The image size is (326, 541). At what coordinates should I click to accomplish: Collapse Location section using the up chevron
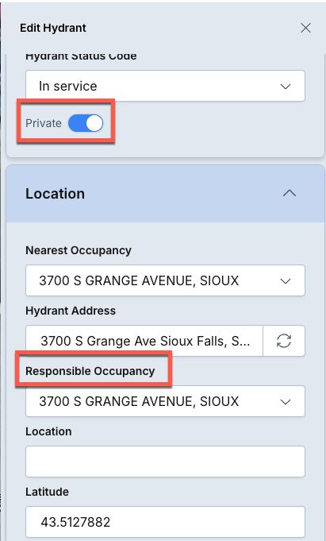click(290, 193)
